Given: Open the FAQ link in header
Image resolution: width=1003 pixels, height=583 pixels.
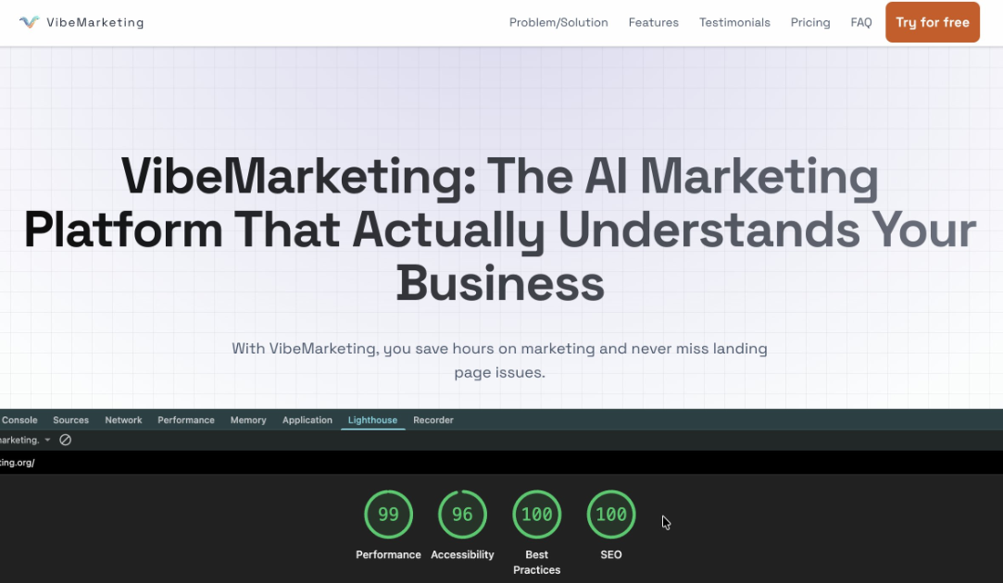Looking at the screenshot, I should (861, 22).
